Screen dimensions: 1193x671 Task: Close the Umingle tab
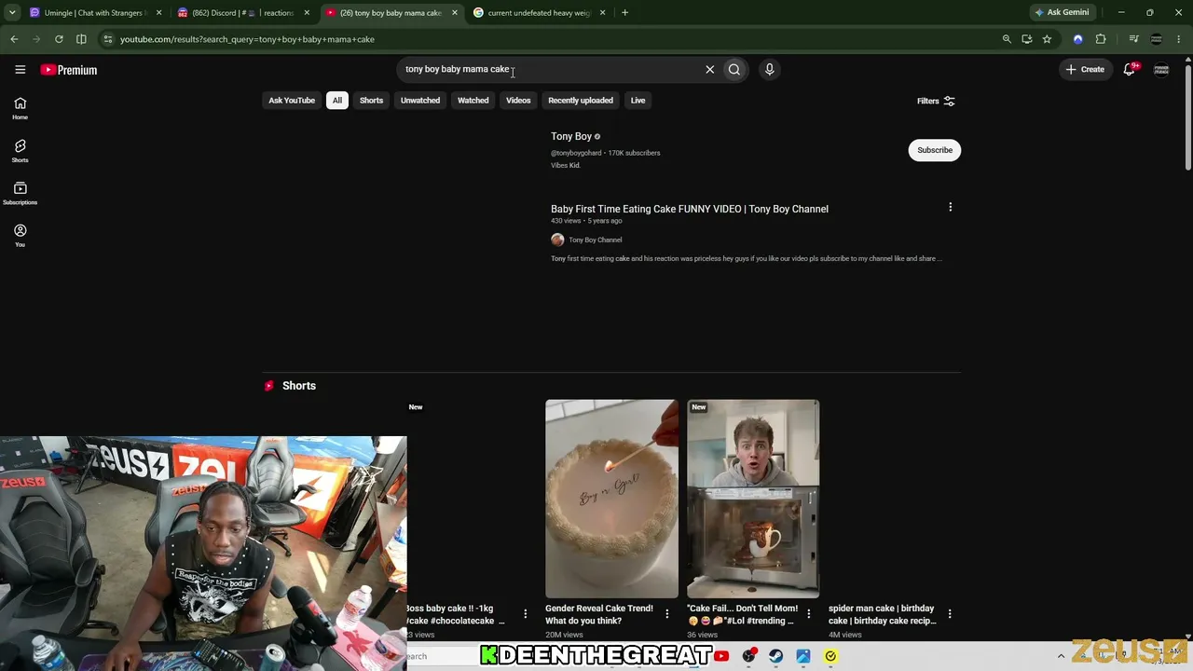click(158, 13)
